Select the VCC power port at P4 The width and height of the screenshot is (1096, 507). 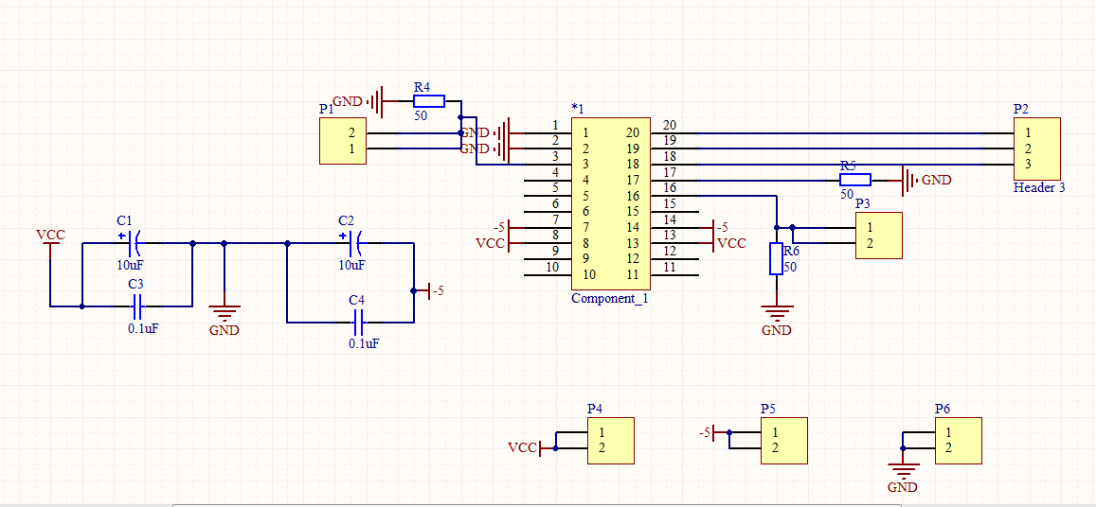click(531, 447)
